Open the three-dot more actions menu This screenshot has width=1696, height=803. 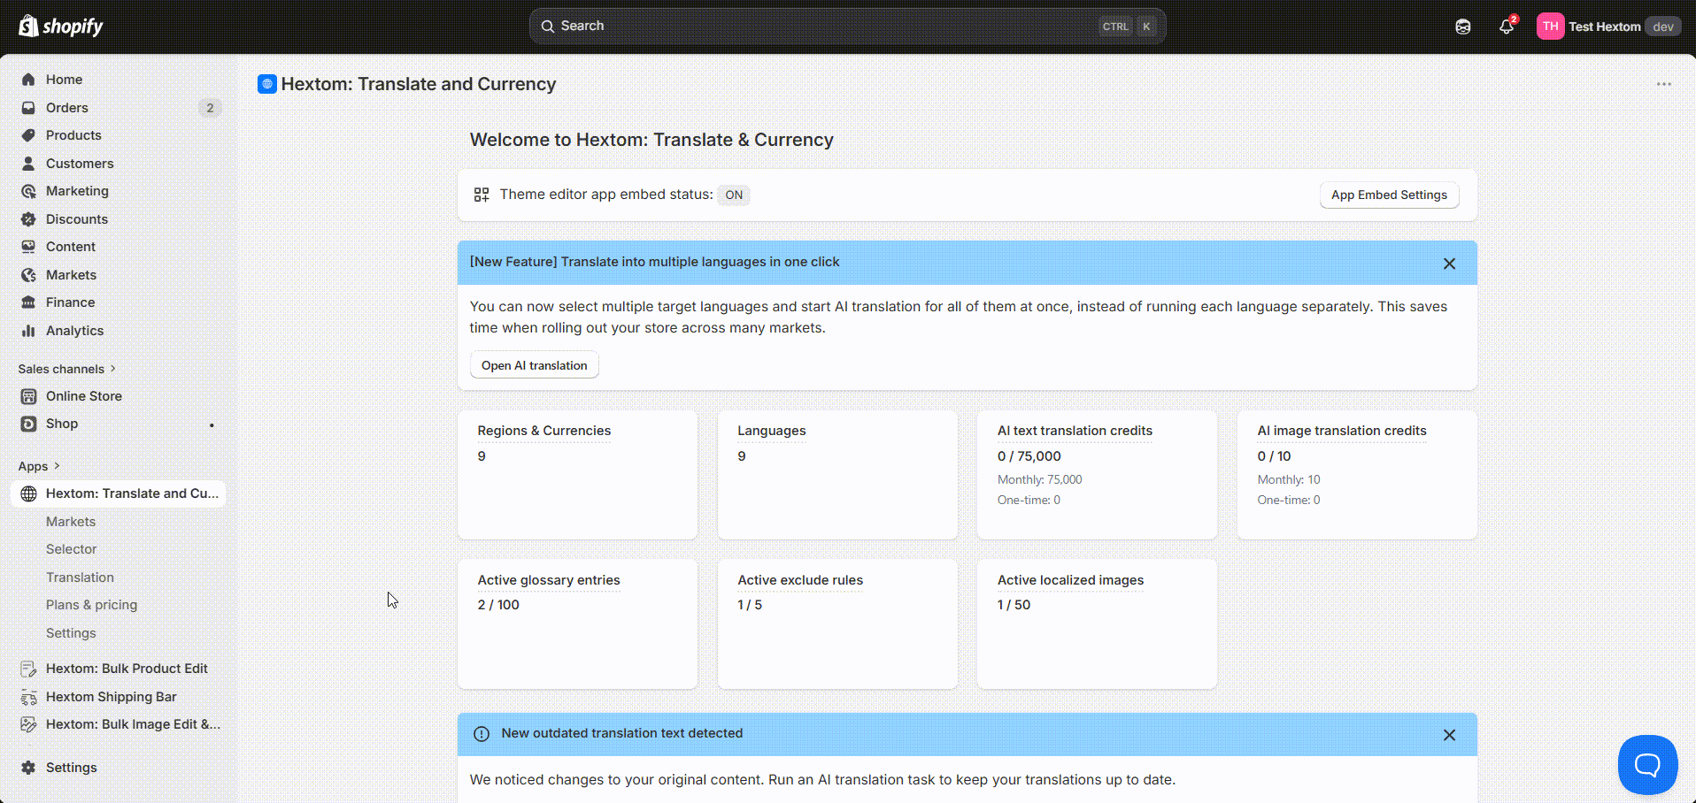click(x=1664, y=84)
